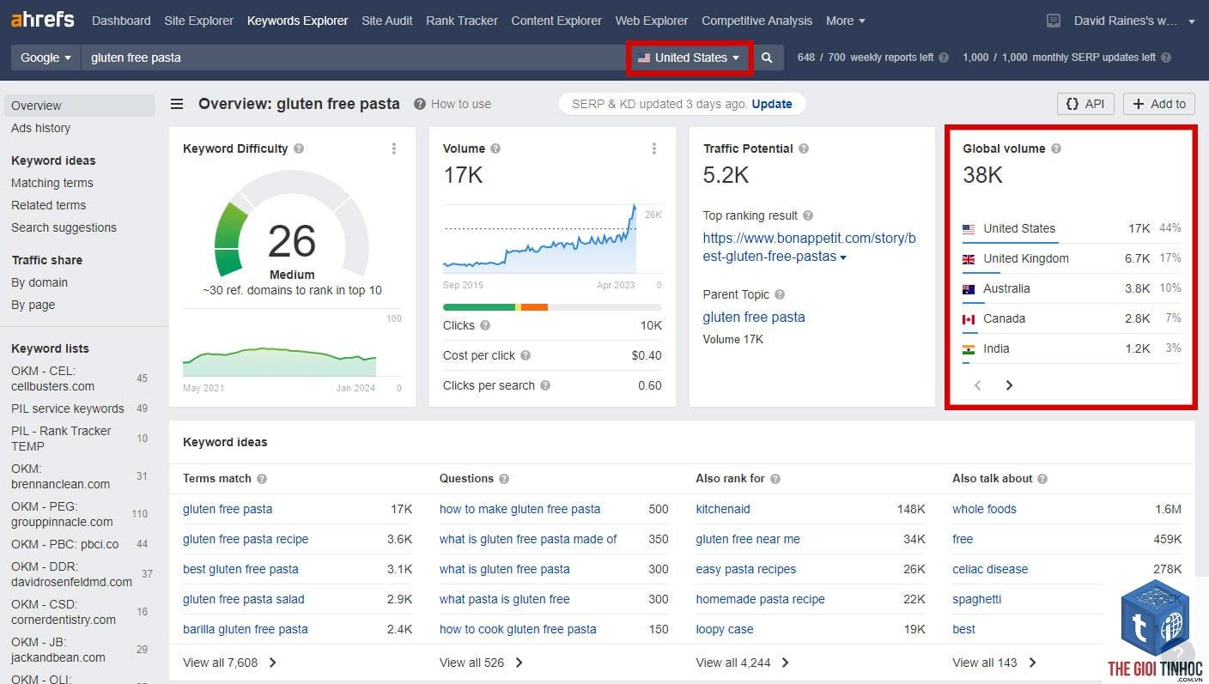
Task: Click the search magnifier button
Action: pos(767,58)
